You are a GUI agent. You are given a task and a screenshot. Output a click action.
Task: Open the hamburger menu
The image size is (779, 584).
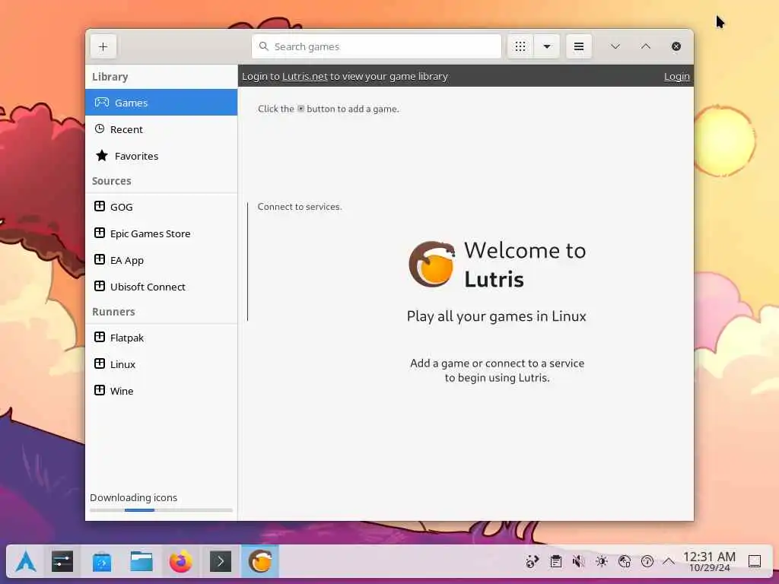point(579,46)
